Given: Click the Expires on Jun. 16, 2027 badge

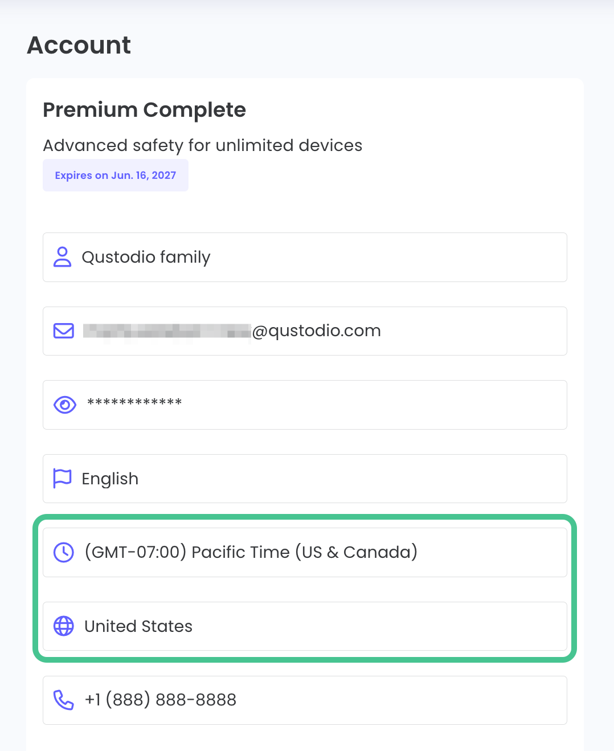Looking at the screenshot, I should [115, 175].
